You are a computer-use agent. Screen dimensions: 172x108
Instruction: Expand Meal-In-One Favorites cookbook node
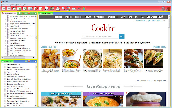(5, 38)
